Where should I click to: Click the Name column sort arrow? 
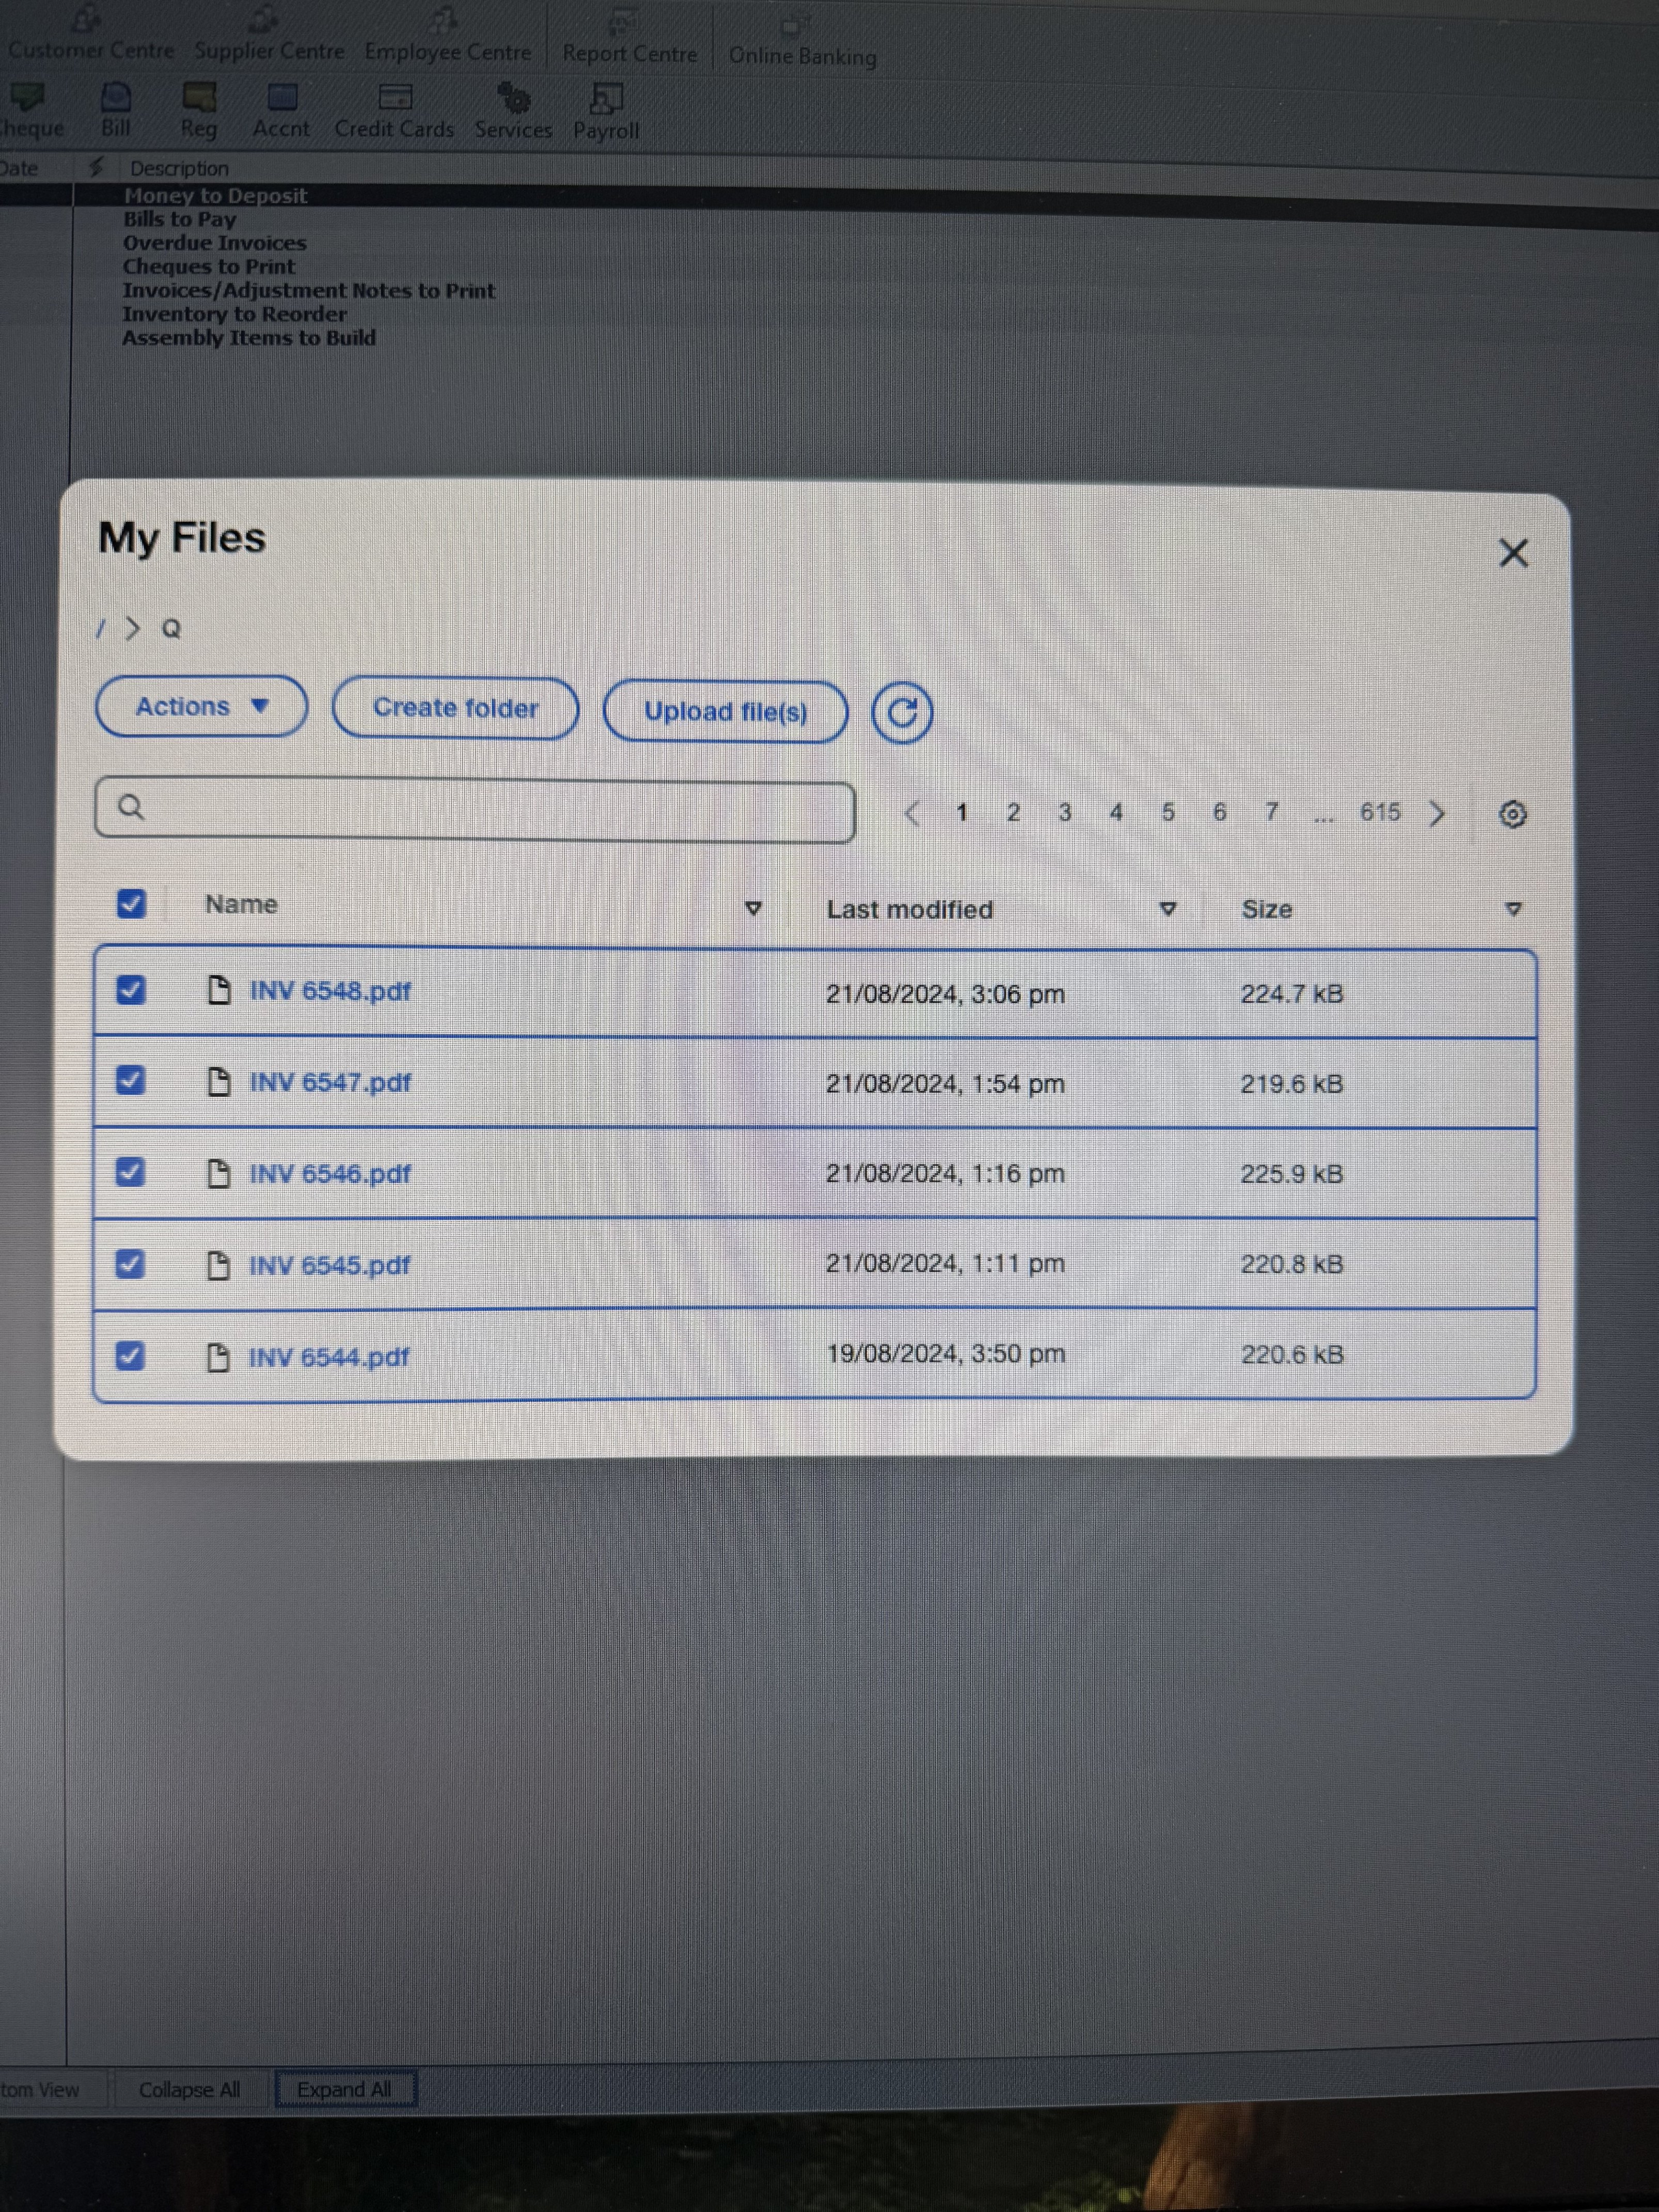coord(753,908)
